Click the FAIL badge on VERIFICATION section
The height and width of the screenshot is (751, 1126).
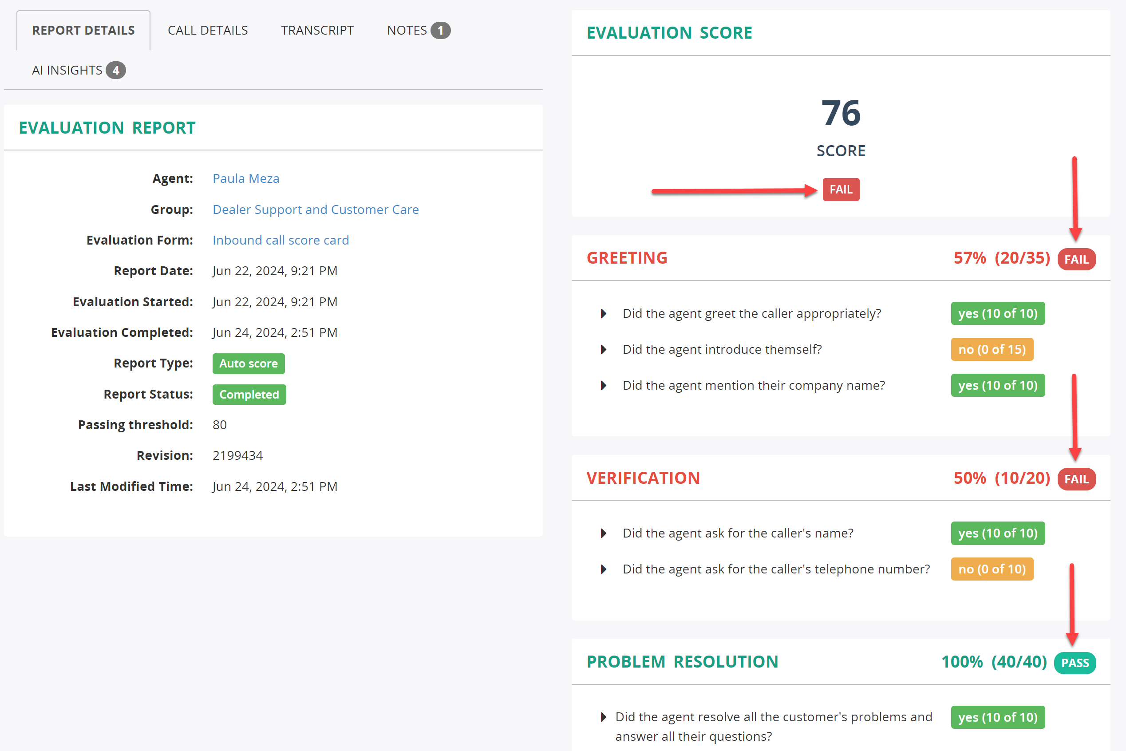pyautogui.click(x=1077, y=478)
